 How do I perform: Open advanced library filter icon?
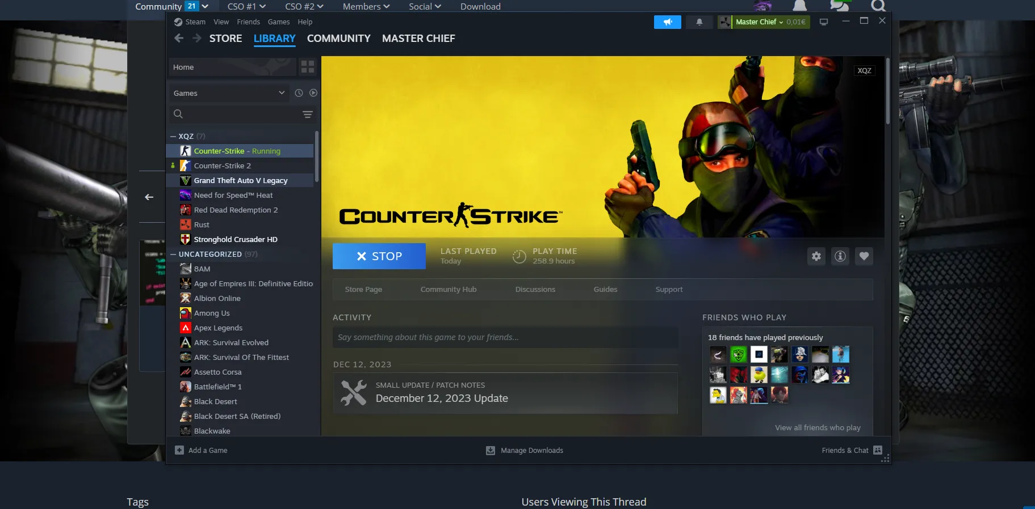[308, 114]
